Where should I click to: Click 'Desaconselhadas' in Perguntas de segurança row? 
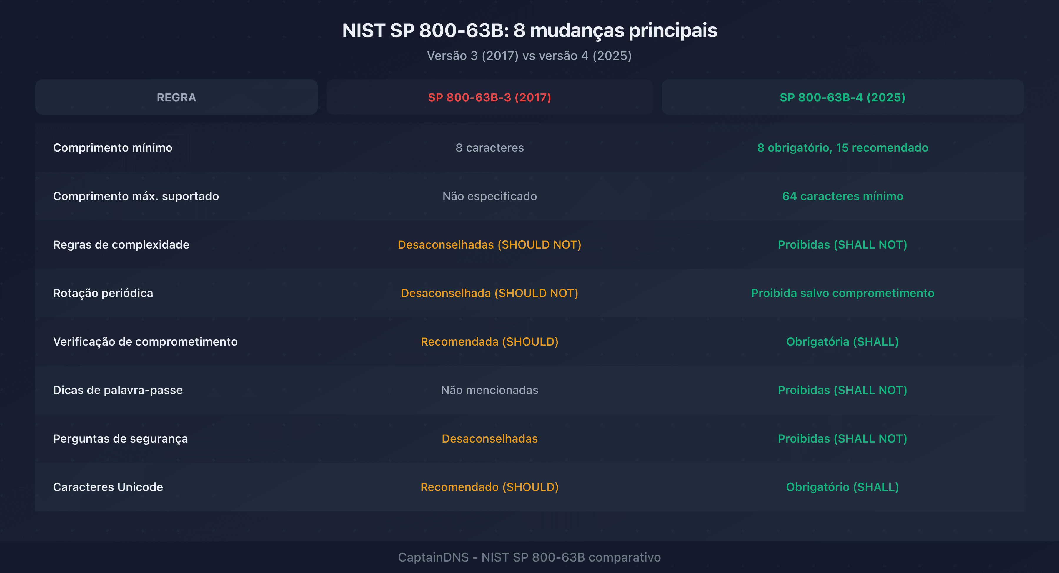(489, 438)
